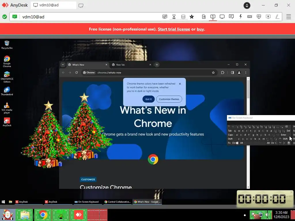The width and height of the screenshot is (295, 221).
Task: Select monitor 1 display icon in AnyDesk
Action: pyautogui.click(x=213, y=17)
